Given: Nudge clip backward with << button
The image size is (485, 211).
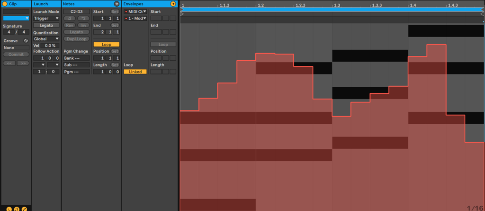Looking at the screenshot, I should pos(9,63).
